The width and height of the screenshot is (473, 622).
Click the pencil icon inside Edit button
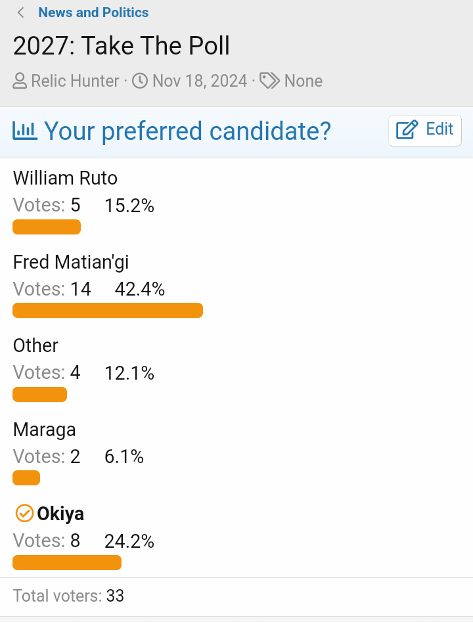[407, 129]
